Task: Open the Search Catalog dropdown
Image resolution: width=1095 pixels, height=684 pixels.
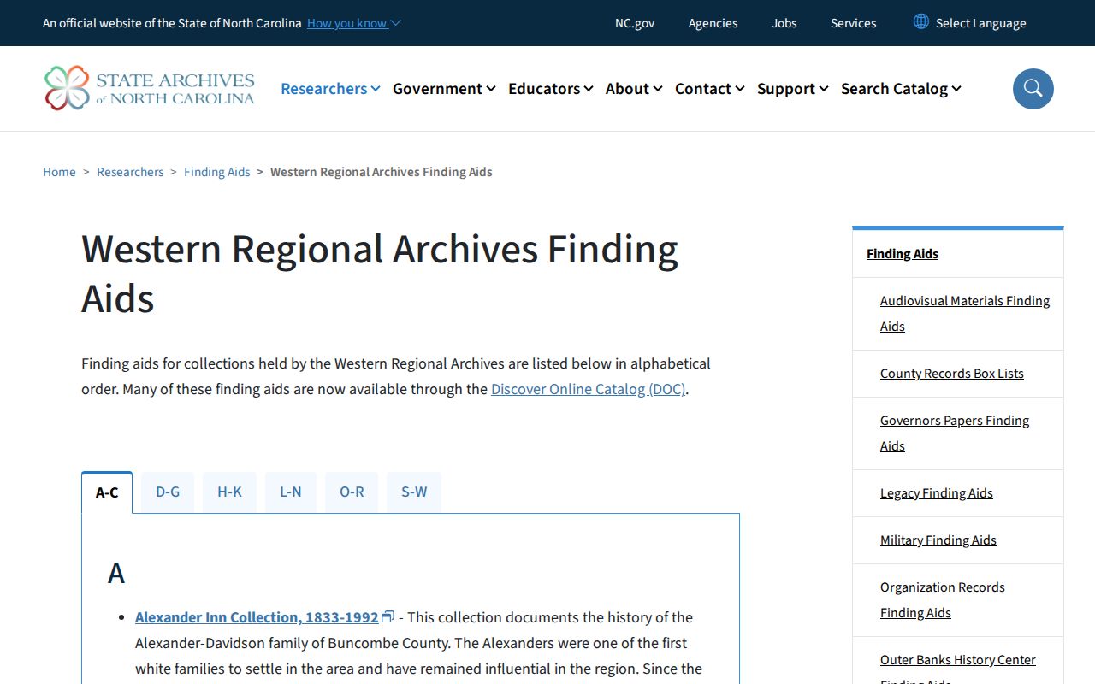Action: click(x=901, y=89)
